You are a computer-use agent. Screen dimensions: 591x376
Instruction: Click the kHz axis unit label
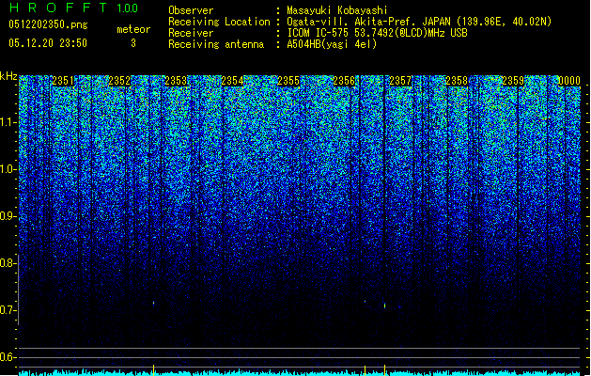8,76
